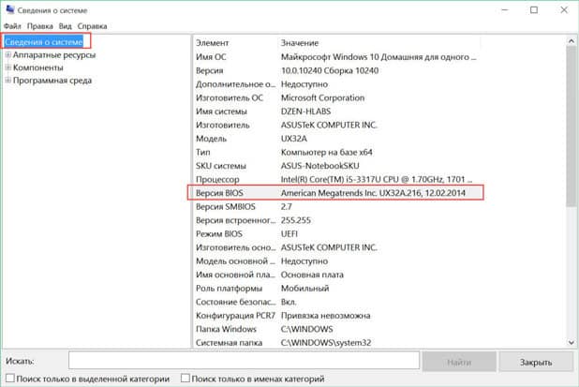Open the Файл menu

(13, 26)
